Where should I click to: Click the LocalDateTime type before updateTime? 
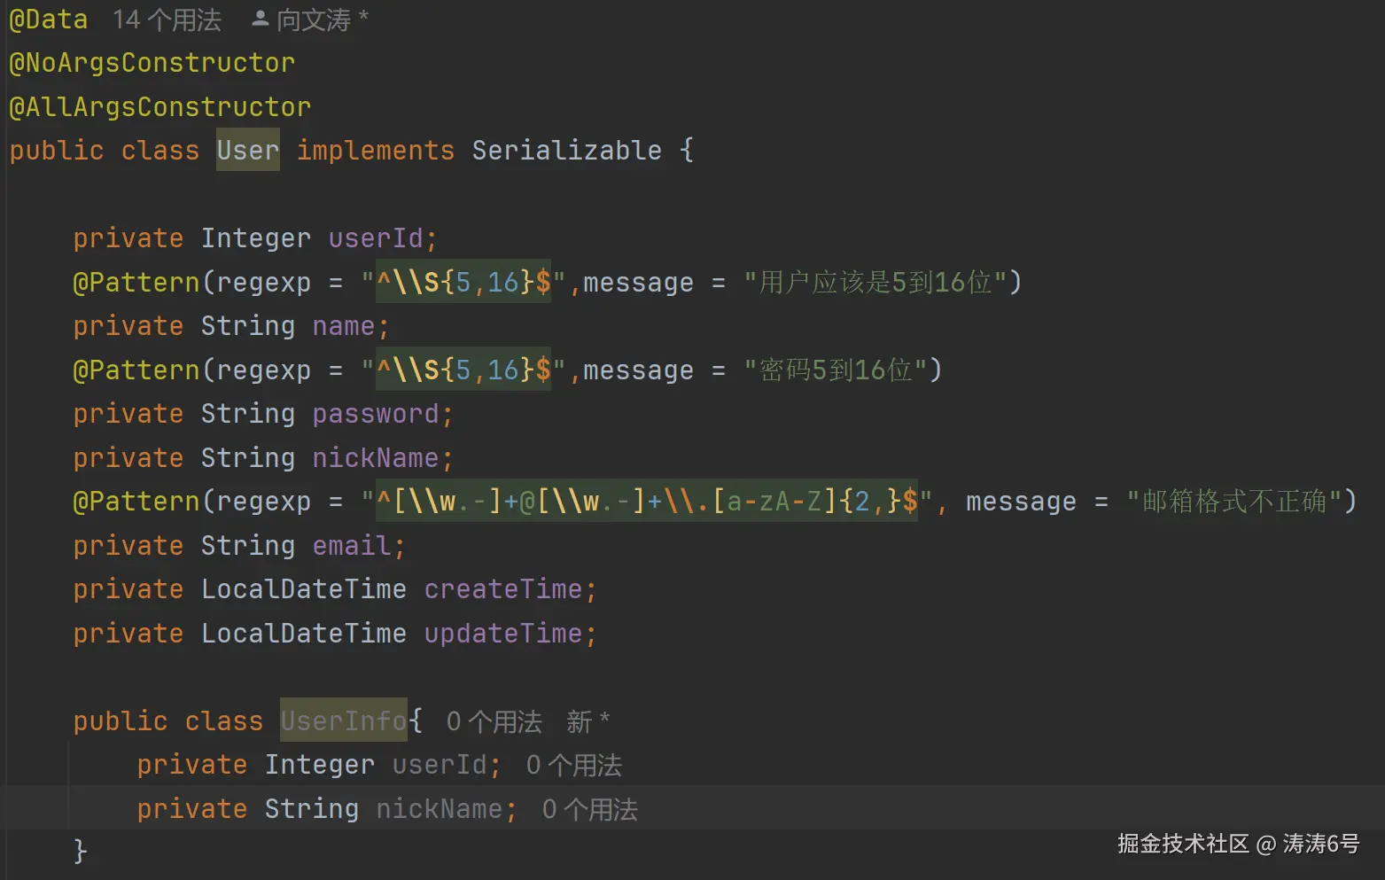pyautogui.click(x=303, y=634)
